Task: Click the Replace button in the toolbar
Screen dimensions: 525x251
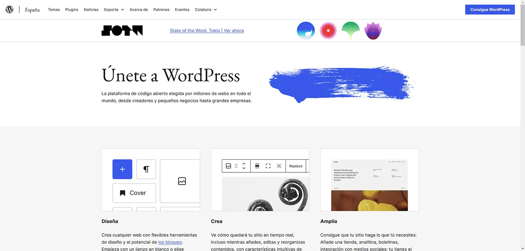Action: point(296,166)
